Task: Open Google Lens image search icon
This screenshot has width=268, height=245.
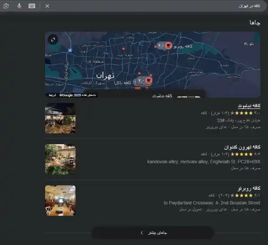Action: pyautogui.click(x=6, y=6)
